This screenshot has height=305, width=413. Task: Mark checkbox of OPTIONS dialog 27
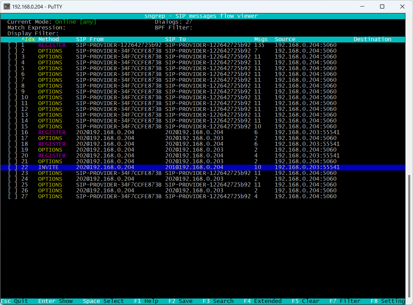click(12, 196)
